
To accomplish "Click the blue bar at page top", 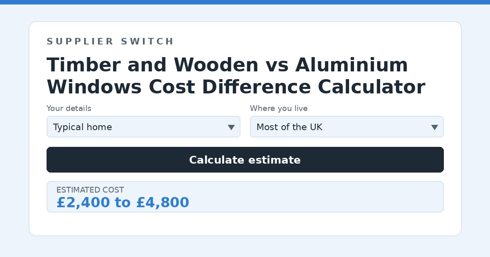I will coord(245,2).
